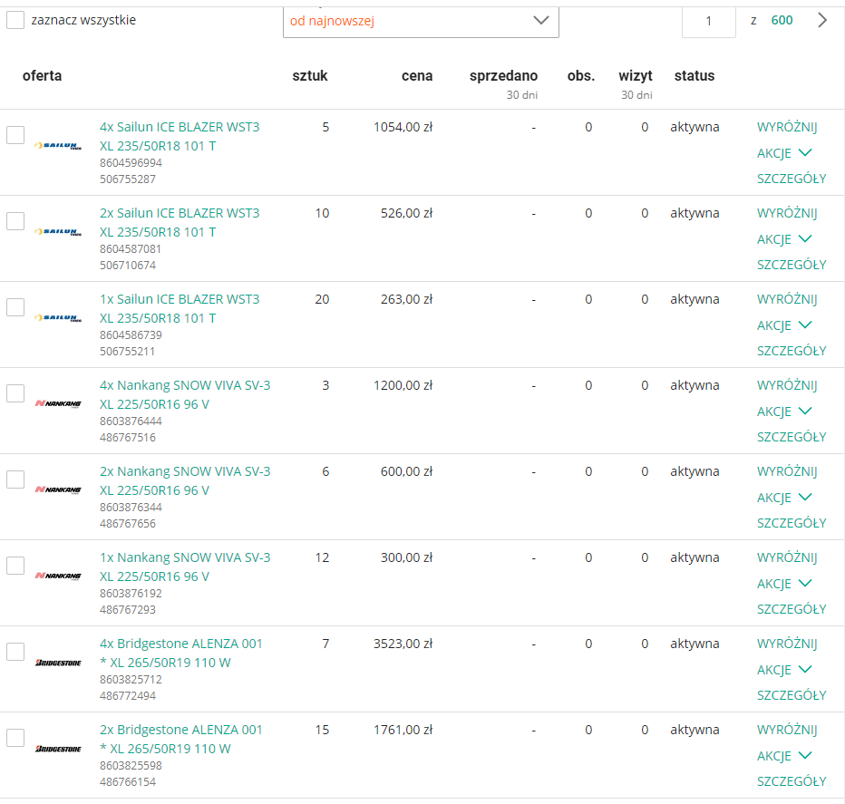This screenshot has width=845, height=804.
Task: Click Bridgestone logo on 4x ALENZA offer
Action: pyautogui.click(x=57, y=663)
